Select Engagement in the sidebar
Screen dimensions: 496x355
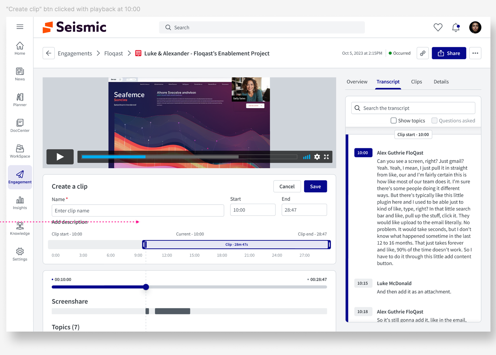click(20, 177)
